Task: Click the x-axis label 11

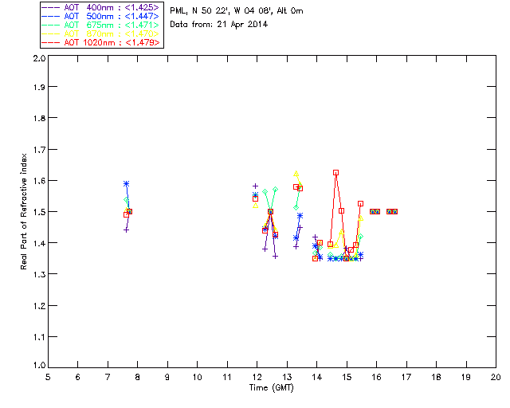Action: [226, 377]
